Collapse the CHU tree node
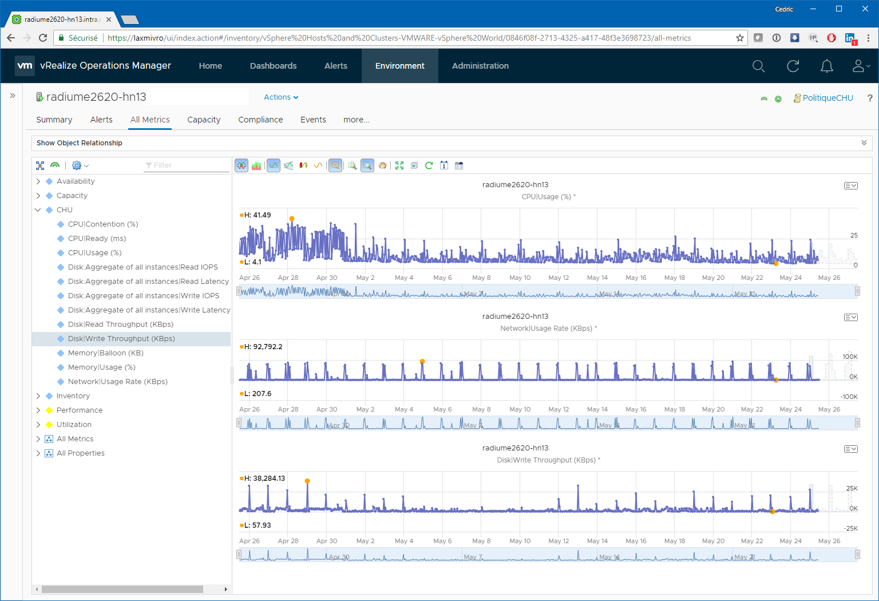The image size is (879, 601). click(x=38, y=210)
